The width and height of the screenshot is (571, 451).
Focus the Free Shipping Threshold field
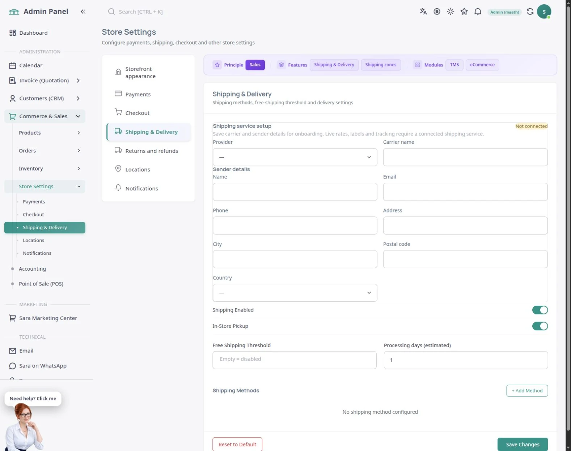(x=295, y=360)
